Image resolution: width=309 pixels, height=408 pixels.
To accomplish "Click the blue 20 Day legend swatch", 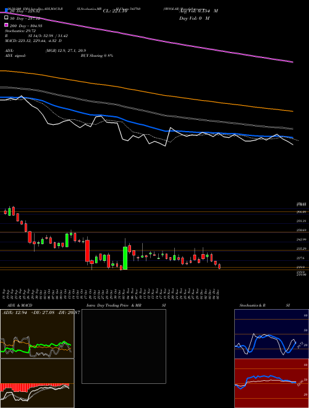I will coord(6,11).
